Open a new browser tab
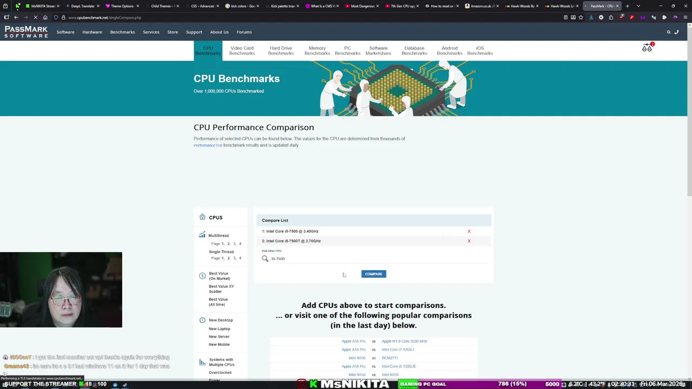 coord(628,6)
